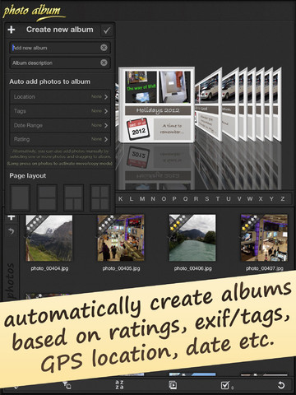Select thumbnail photo_00404.jpg
Screen dimensions: 296x395
[x=49, y=238]
